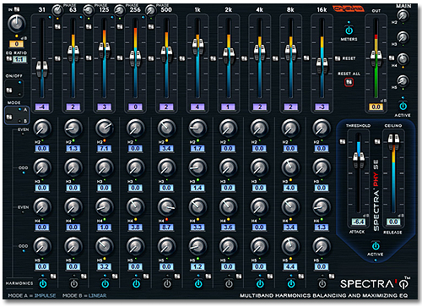Toggle harmonics power for the 8k band
The height and width of the screenshot is (307, 422).
coord(291,283)
